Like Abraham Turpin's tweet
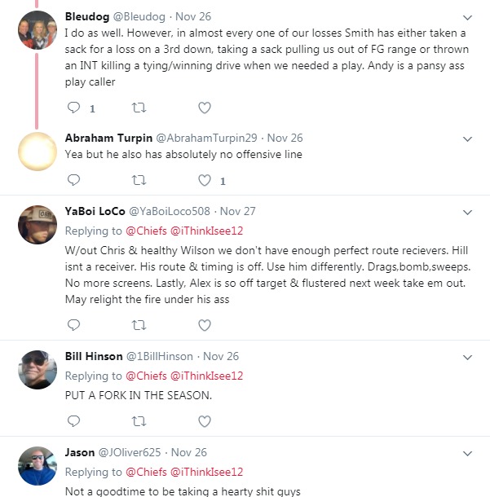Image resolution: width=490 pixels, height=497 pixels. coord(205,180)
